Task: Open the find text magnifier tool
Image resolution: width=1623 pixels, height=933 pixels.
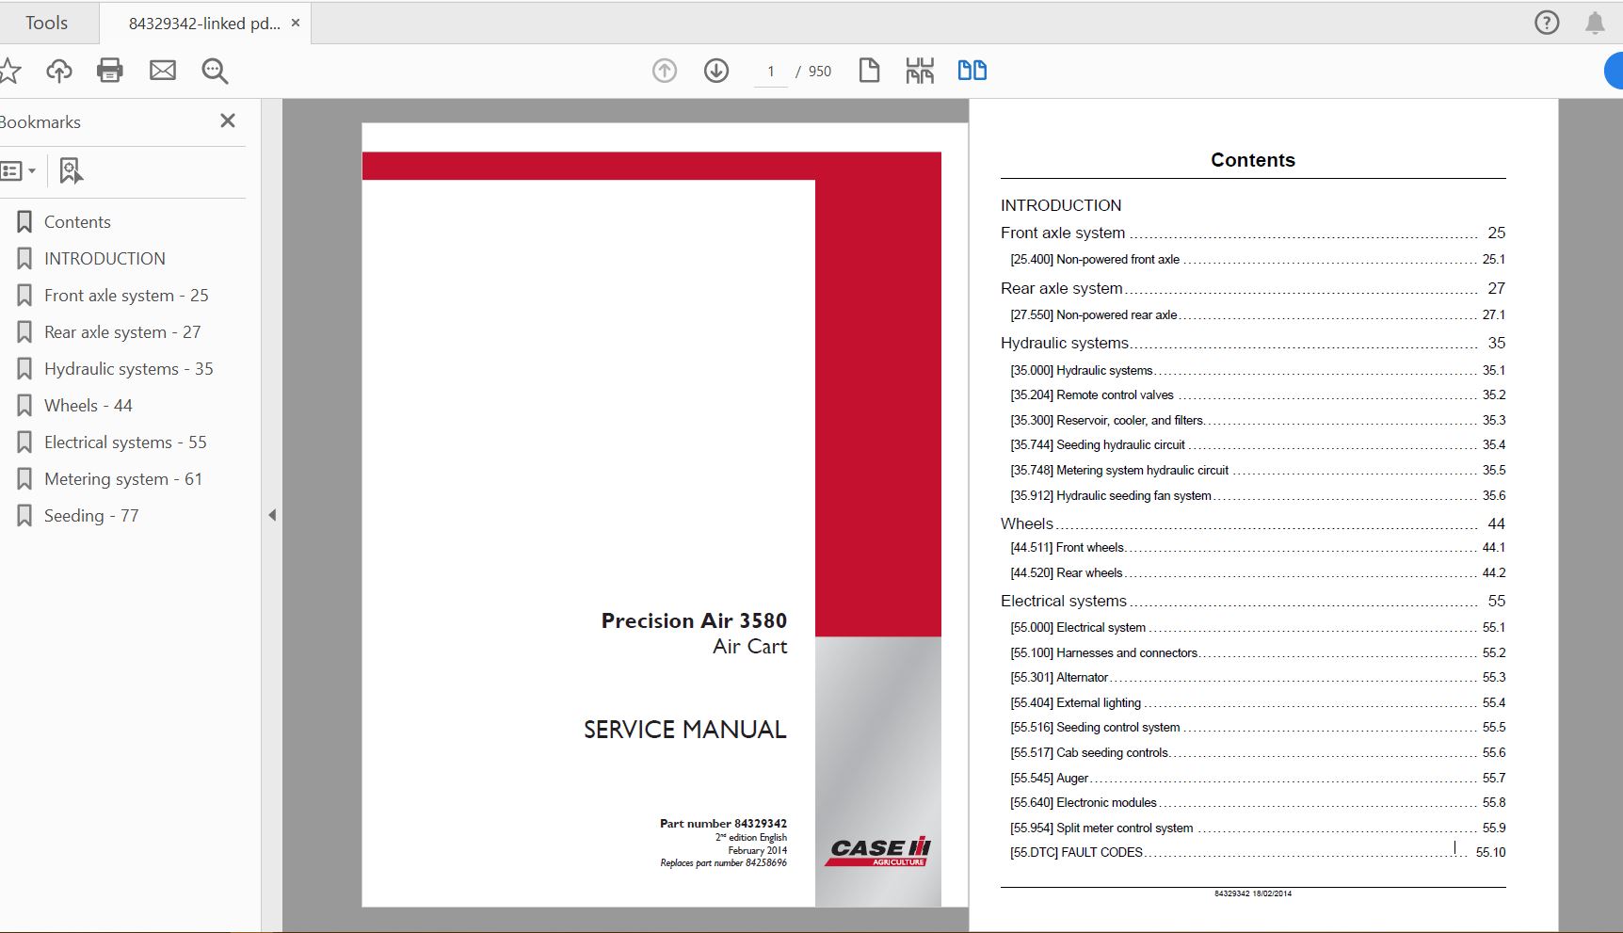Action: tap(215, 71)
